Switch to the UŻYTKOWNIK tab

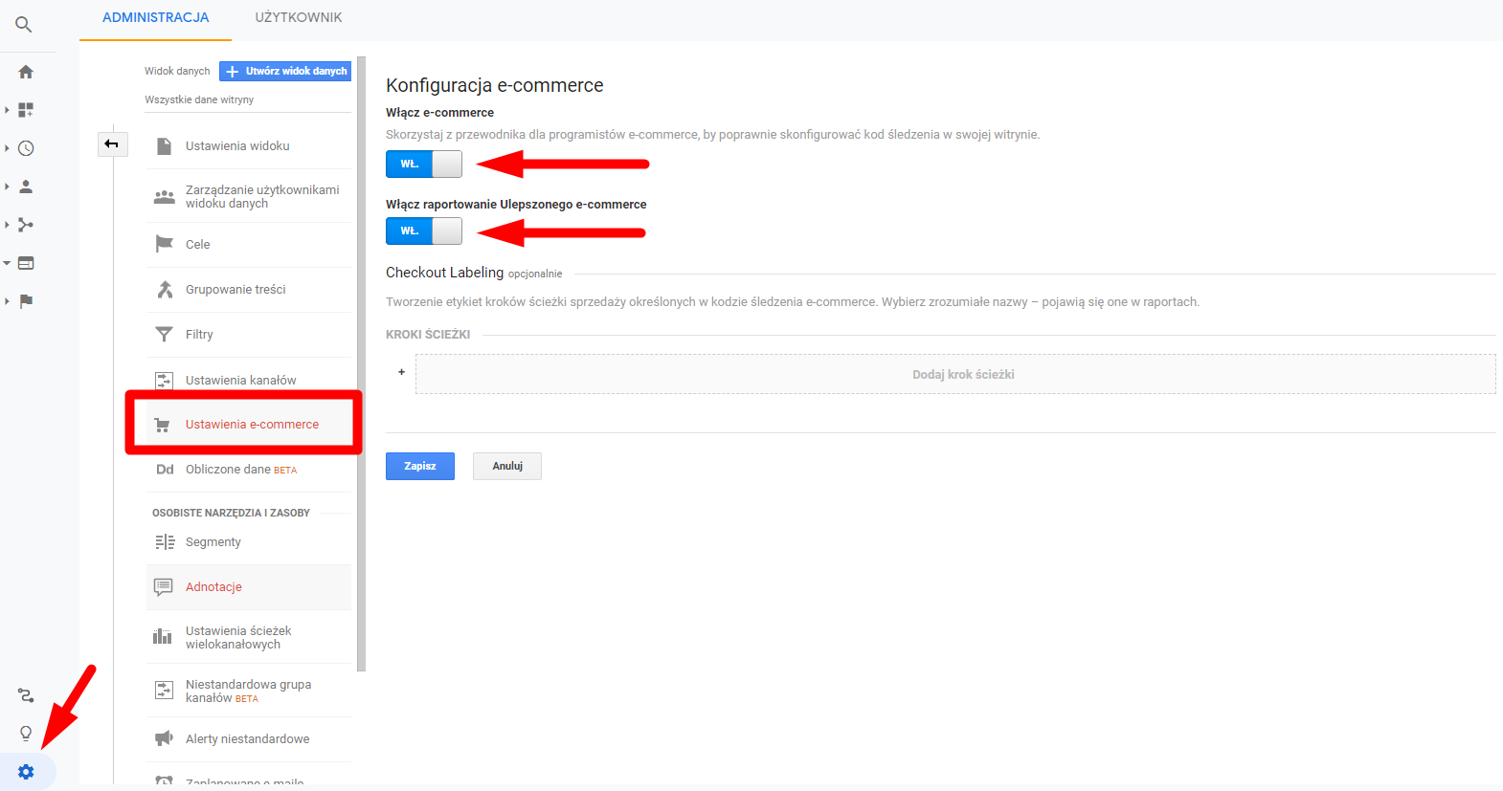(x=299, y=18)
